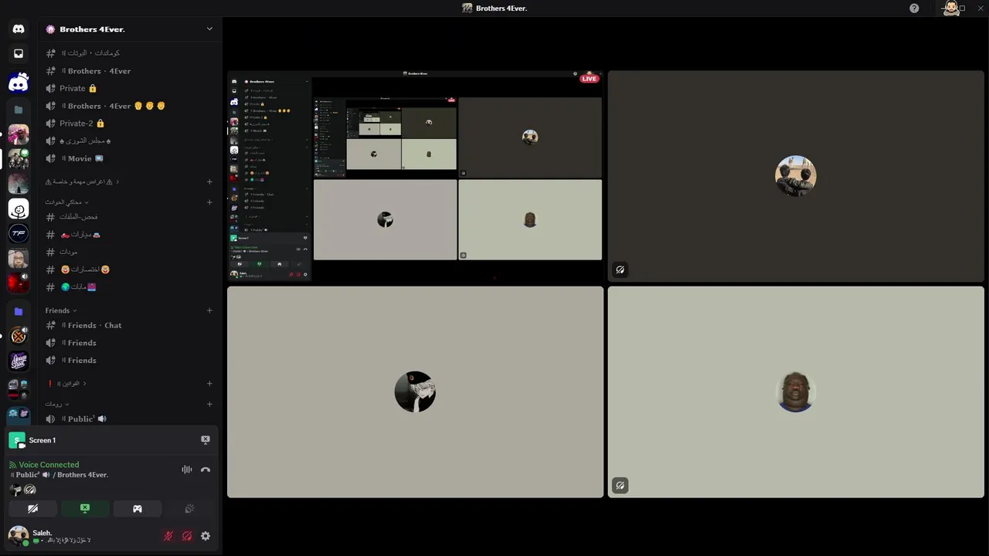Start an activity with the gamepad button

point(138,509)
